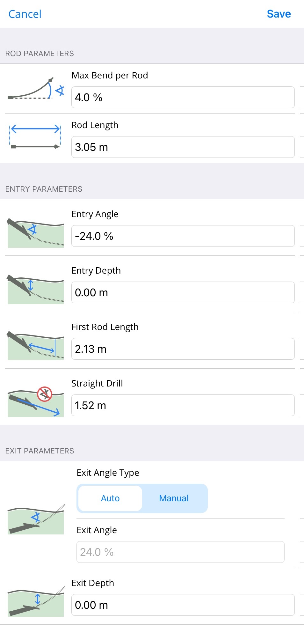The height and width of the screenshot is (640, 304).
Task: Edit the Rod Length value field
Action: 183,147
